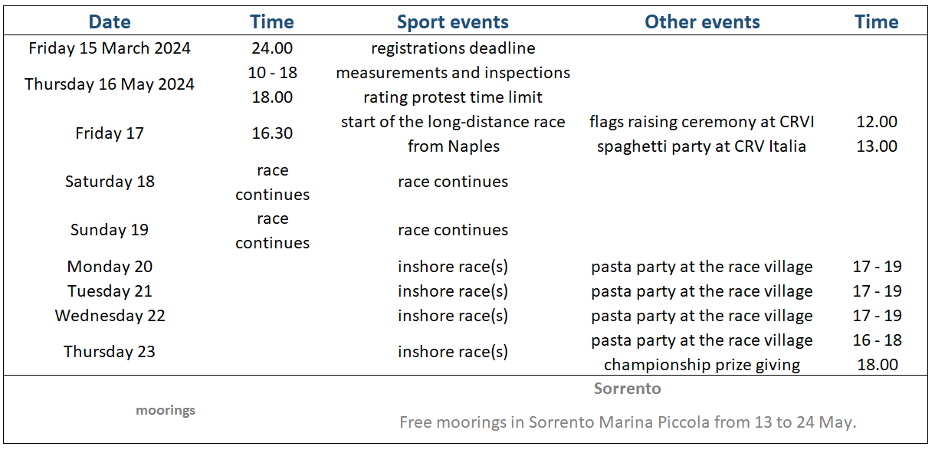Screen dimensions: 935x453
Task: Select the measurements and inspections entry
Action: (x=453, y=73)
